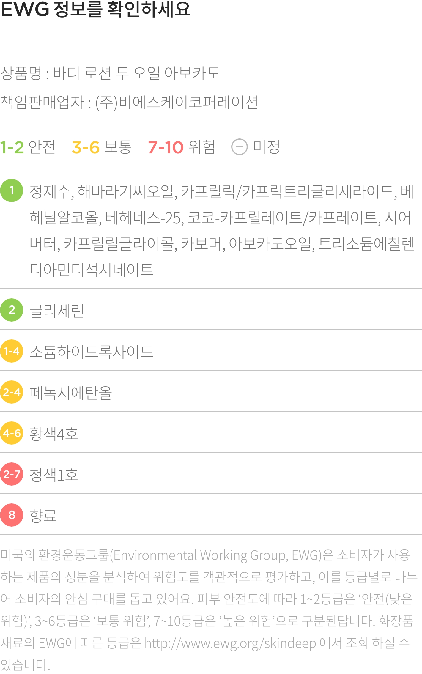Screen dimensions: 422x674
Task: Click the 페녹시에탄올 ingredient name
Action: (x=71, y=393)
